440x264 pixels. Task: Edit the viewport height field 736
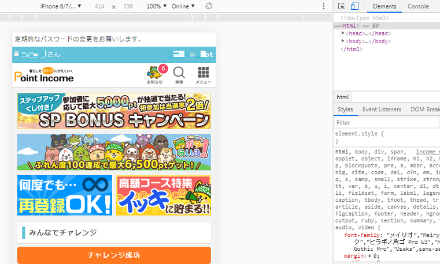click(x=128, y=6)
